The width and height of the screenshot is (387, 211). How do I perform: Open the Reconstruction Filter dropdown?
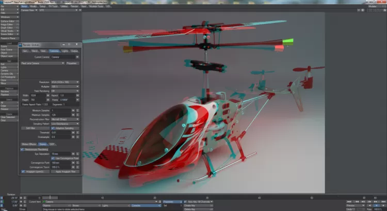coord(65,119)
